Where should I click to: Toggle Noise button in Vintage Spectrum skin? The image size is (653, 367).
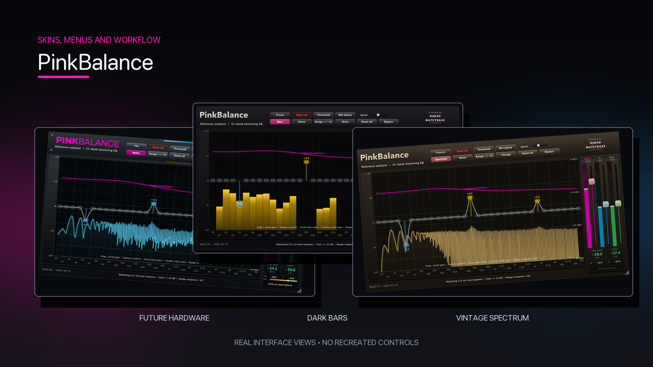463,158
